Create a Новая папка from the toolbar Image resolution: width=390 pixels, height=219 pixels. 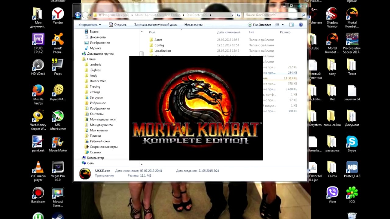coord(193,25)
